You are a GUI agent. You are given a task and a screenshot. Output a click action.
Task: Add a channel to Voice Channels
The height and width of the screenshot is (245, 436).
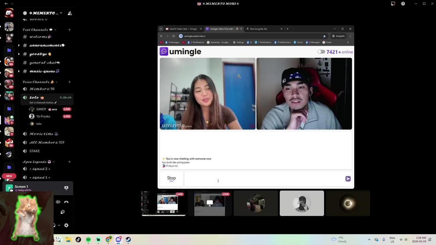coord(69,82)
